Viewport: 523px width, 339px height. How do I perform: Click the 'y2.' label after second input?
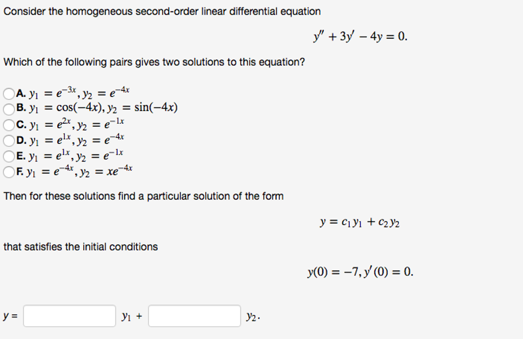252,317
